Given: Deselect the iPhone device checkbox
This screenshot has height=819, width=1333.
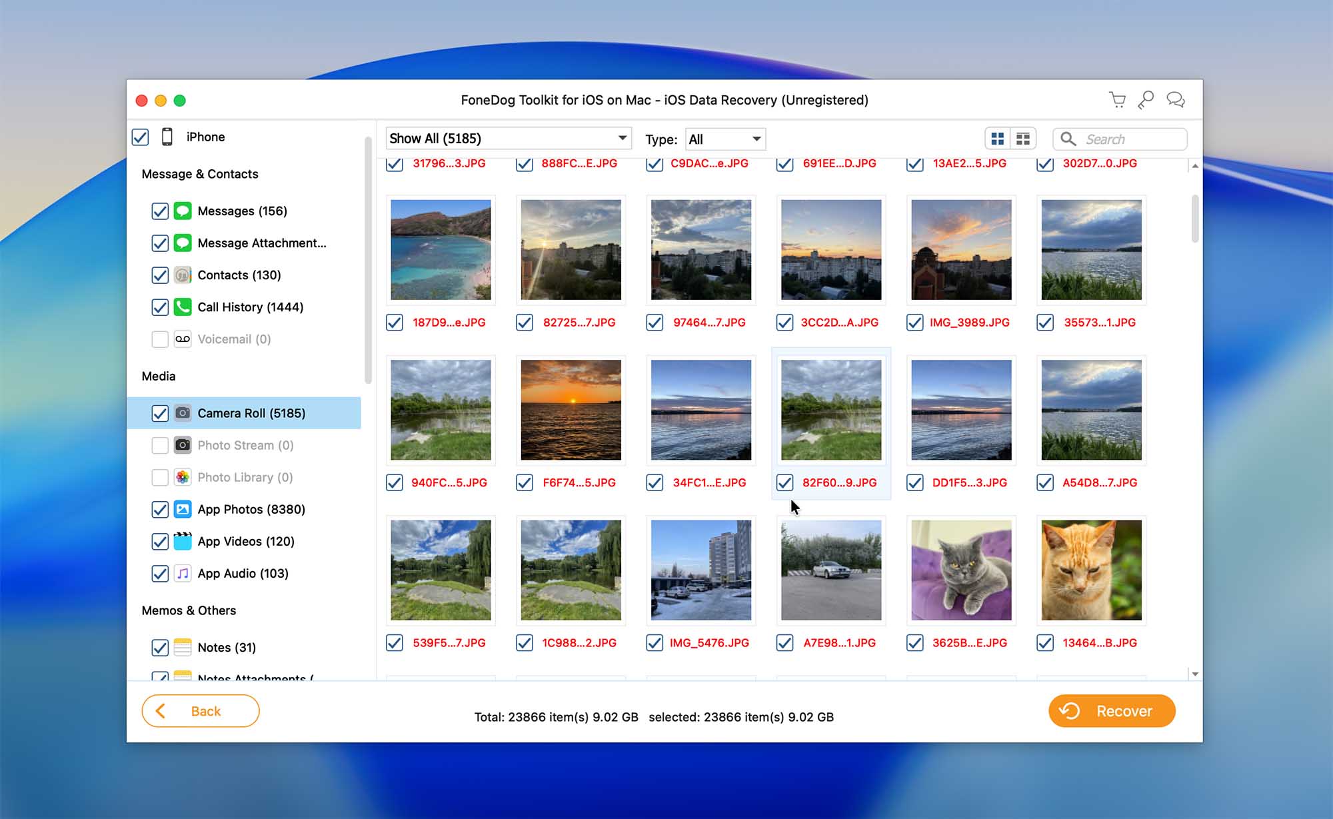Looking at the screenshot, I should pyautogui.click(x=140, y=137).
